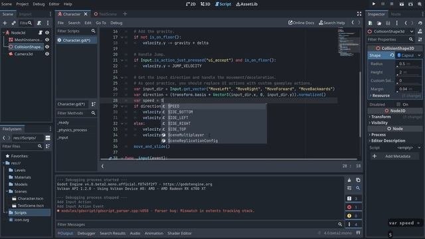The width and height of the screenshot is (425, 239).
Task: Stop the running project
Action: (x=392, y=4)
